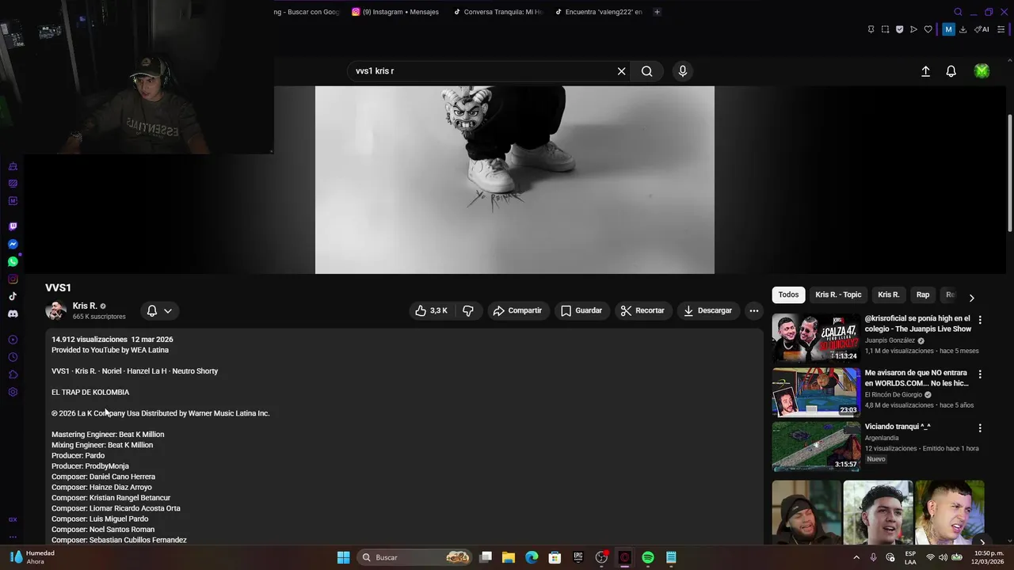Add page to bookmarks heart icon
Image resolution: width=1014 pixels, height=570 pixels.
pos(928,29)
